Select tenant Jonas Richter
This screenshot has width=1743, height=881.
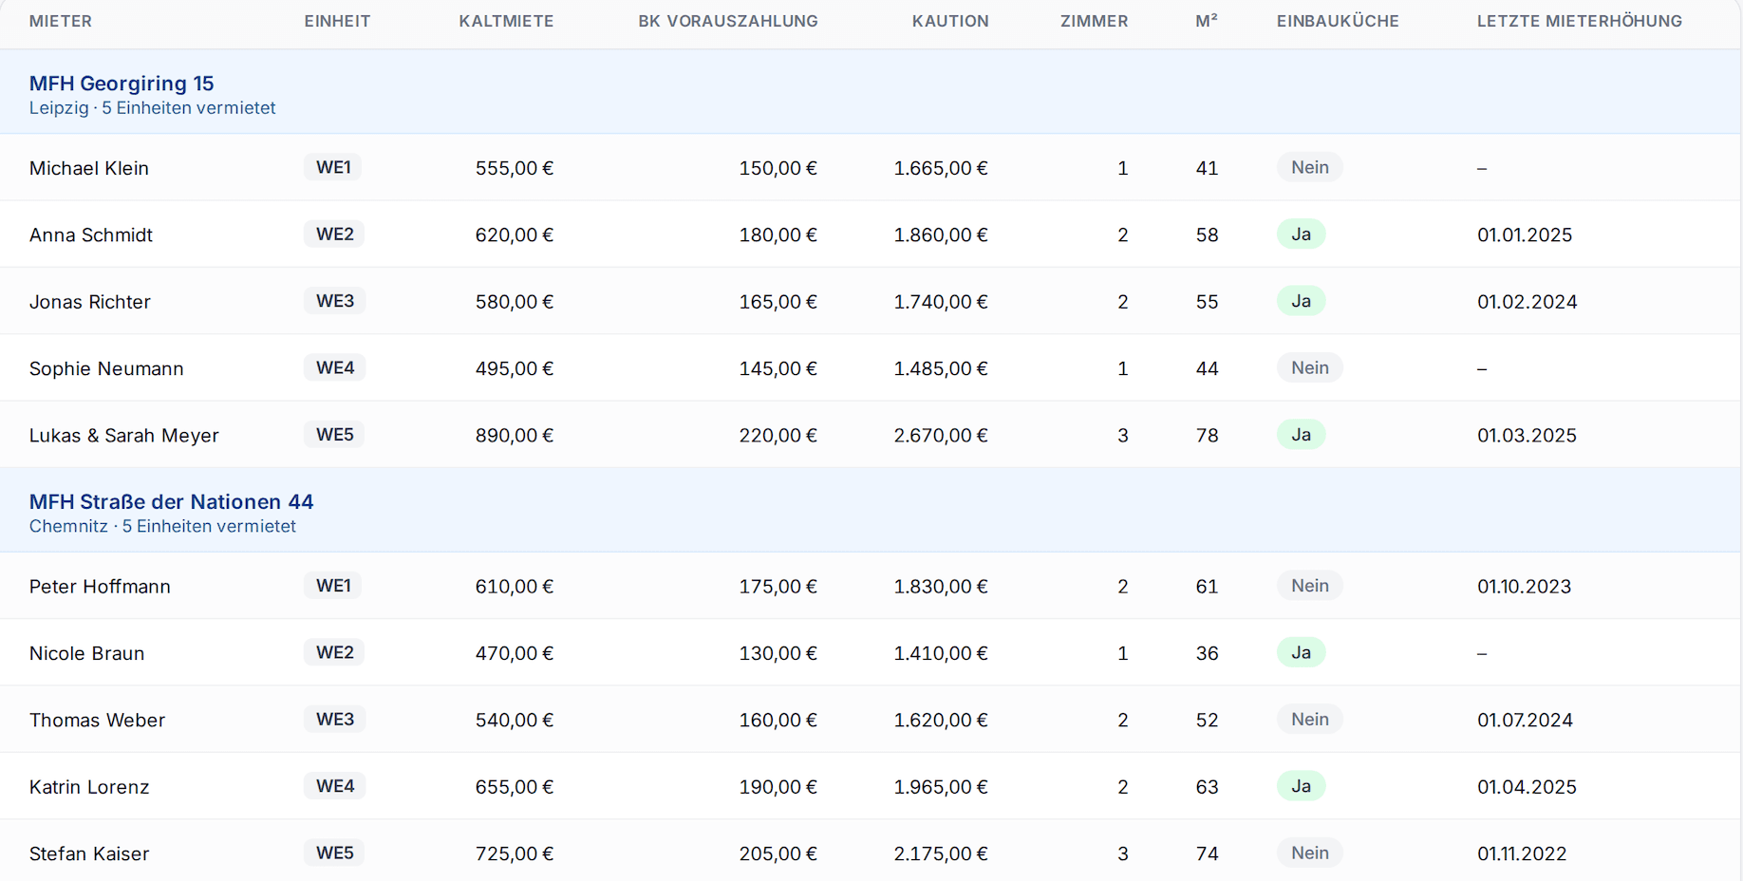click(x=90, y=302)
